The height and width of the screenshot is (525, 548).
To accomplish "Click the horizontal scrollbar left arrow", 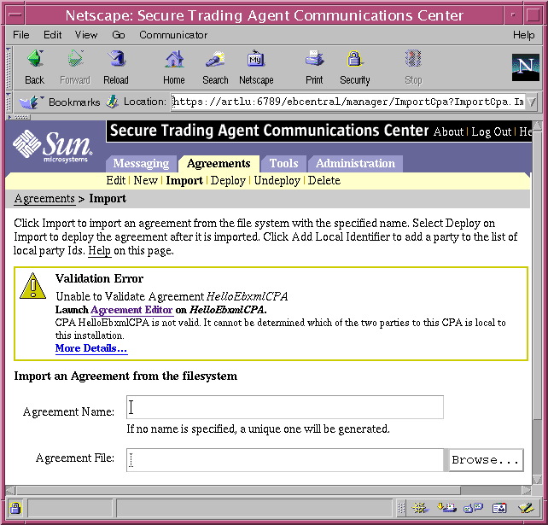I will pyautogui.click(x=10, y=490).
